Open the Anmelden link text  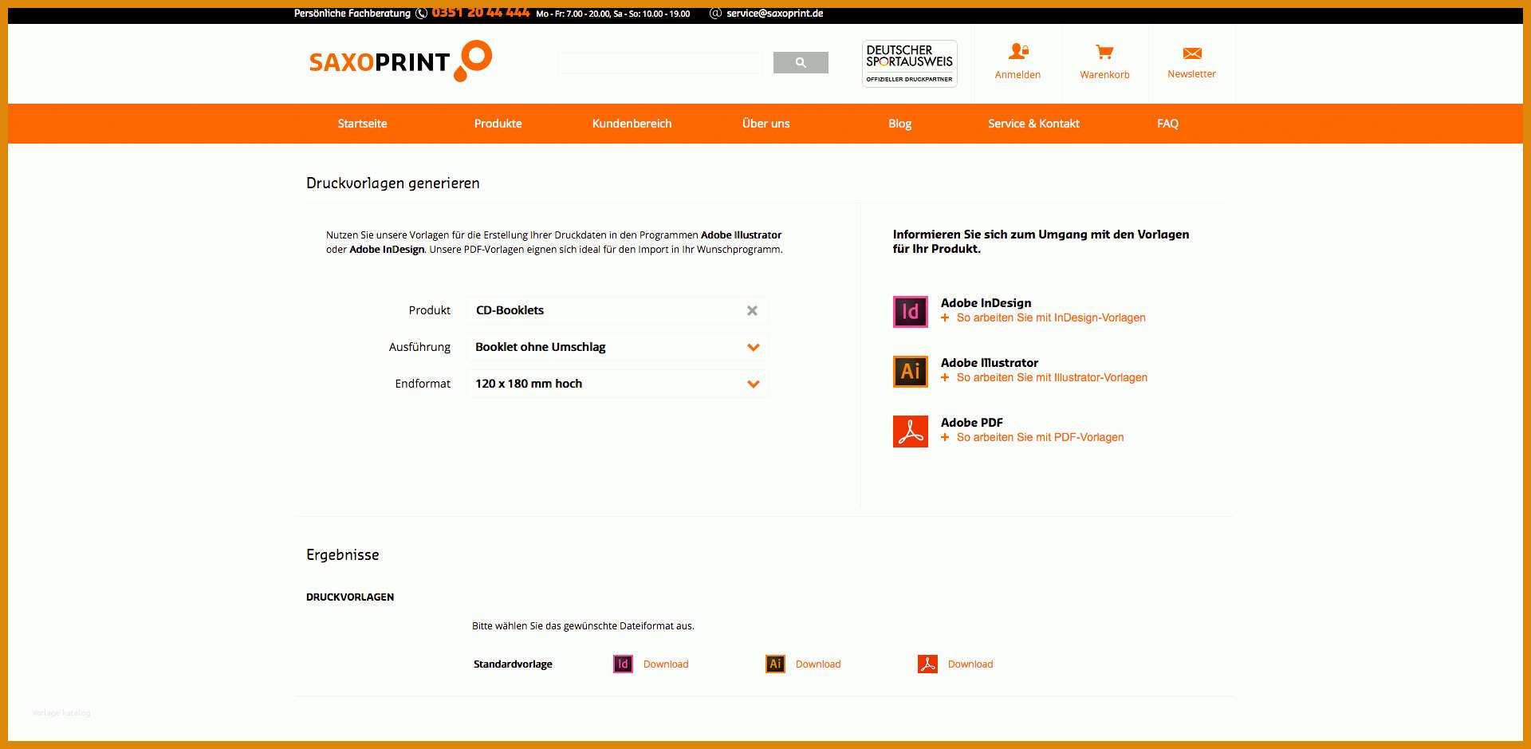tap(1017, 75)
